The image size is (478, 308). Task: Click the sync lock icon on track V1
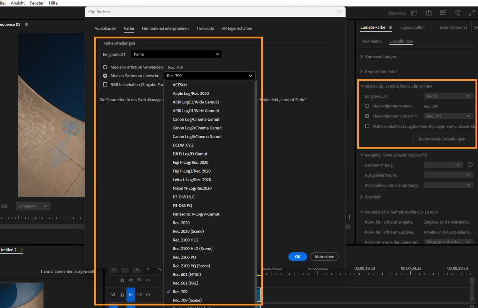[x=139, y=295]
